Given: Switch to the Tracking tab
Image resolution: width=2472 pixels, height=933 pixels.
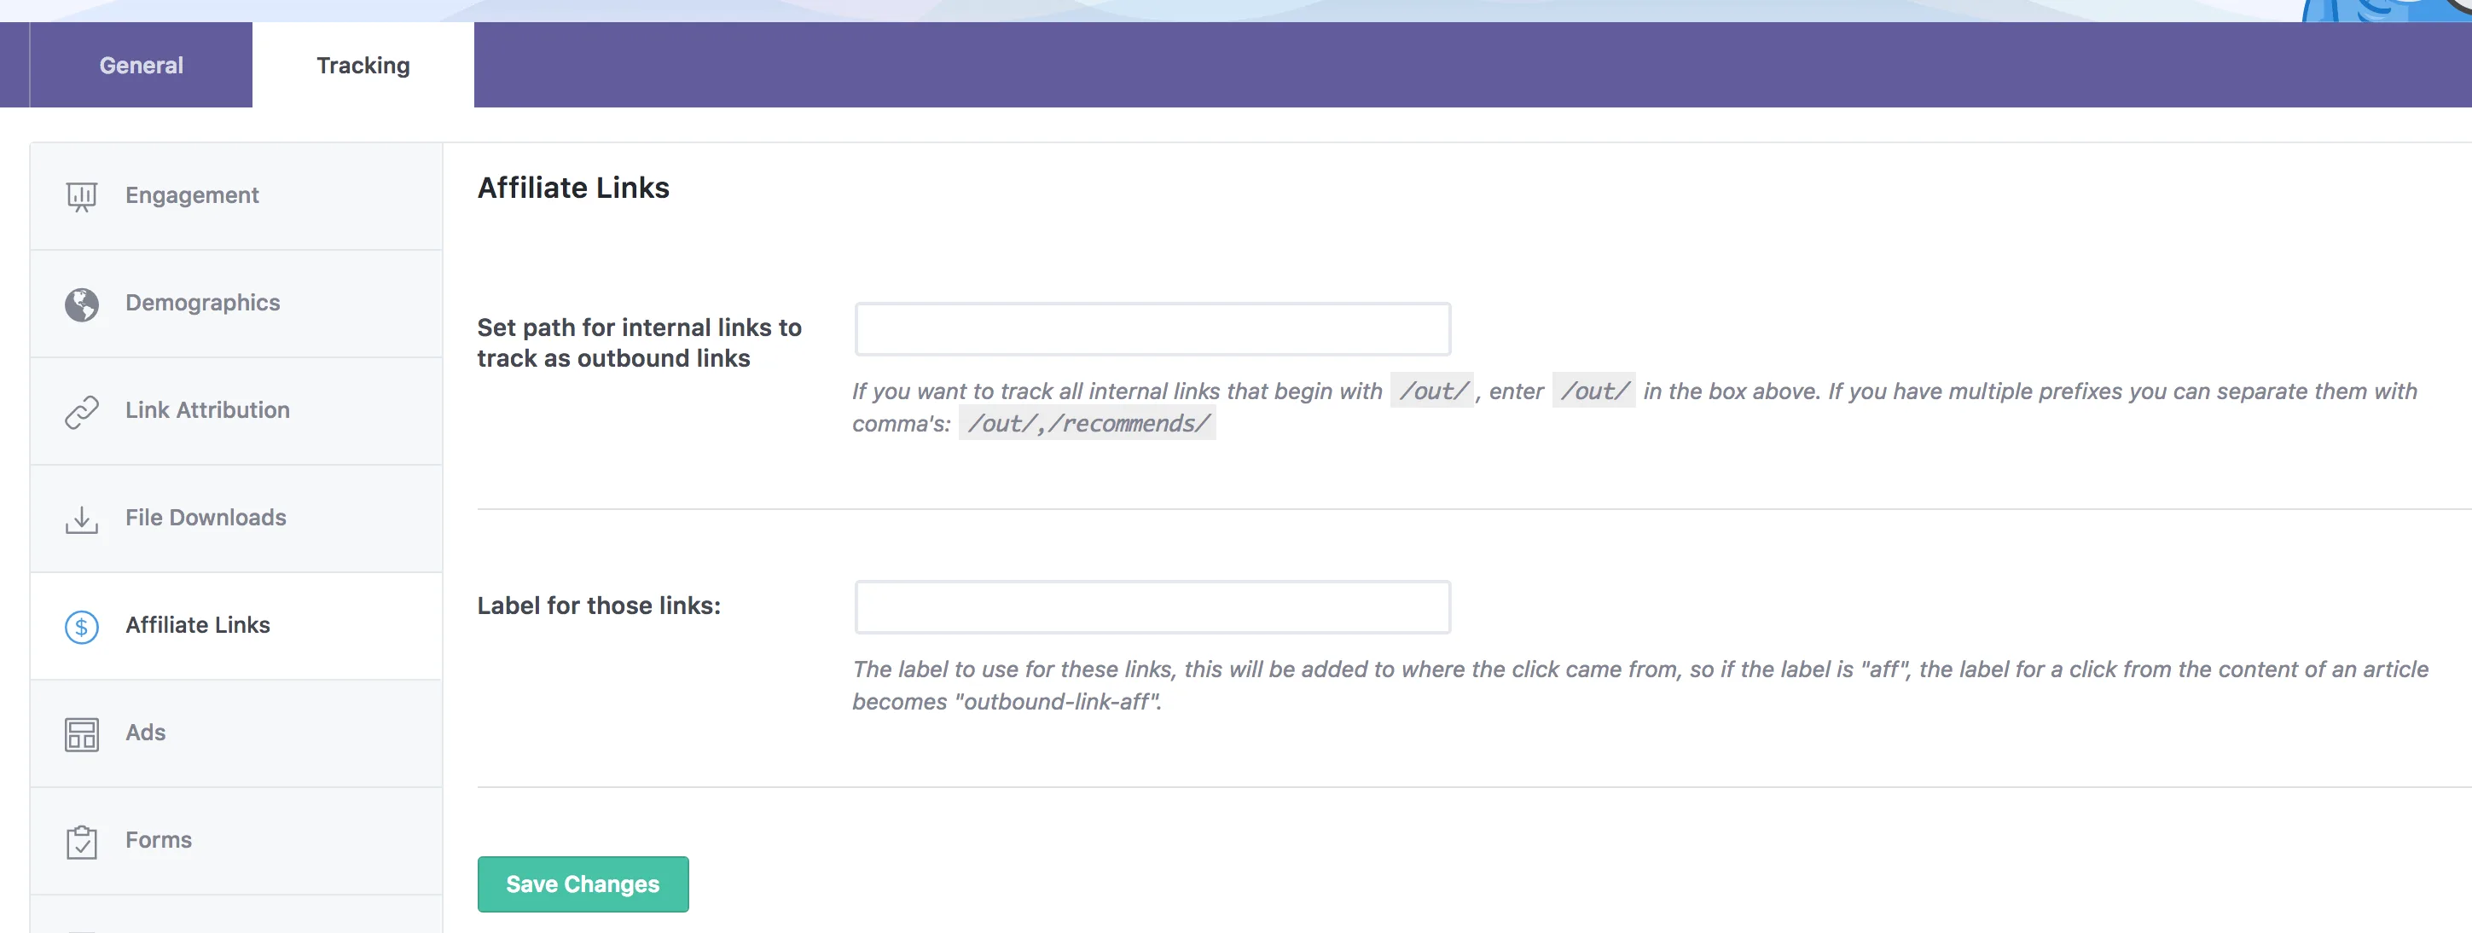Looking at the screenshot, I should click(363, 65).
